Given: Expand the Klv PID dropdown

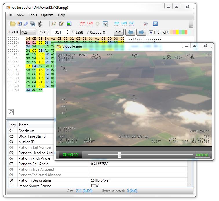Looking at the screenshot, I should coord(34,32).
